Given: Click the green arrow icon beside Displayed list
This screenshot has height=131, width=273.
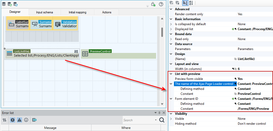Looking at the screenshot, I should (233, 29).
